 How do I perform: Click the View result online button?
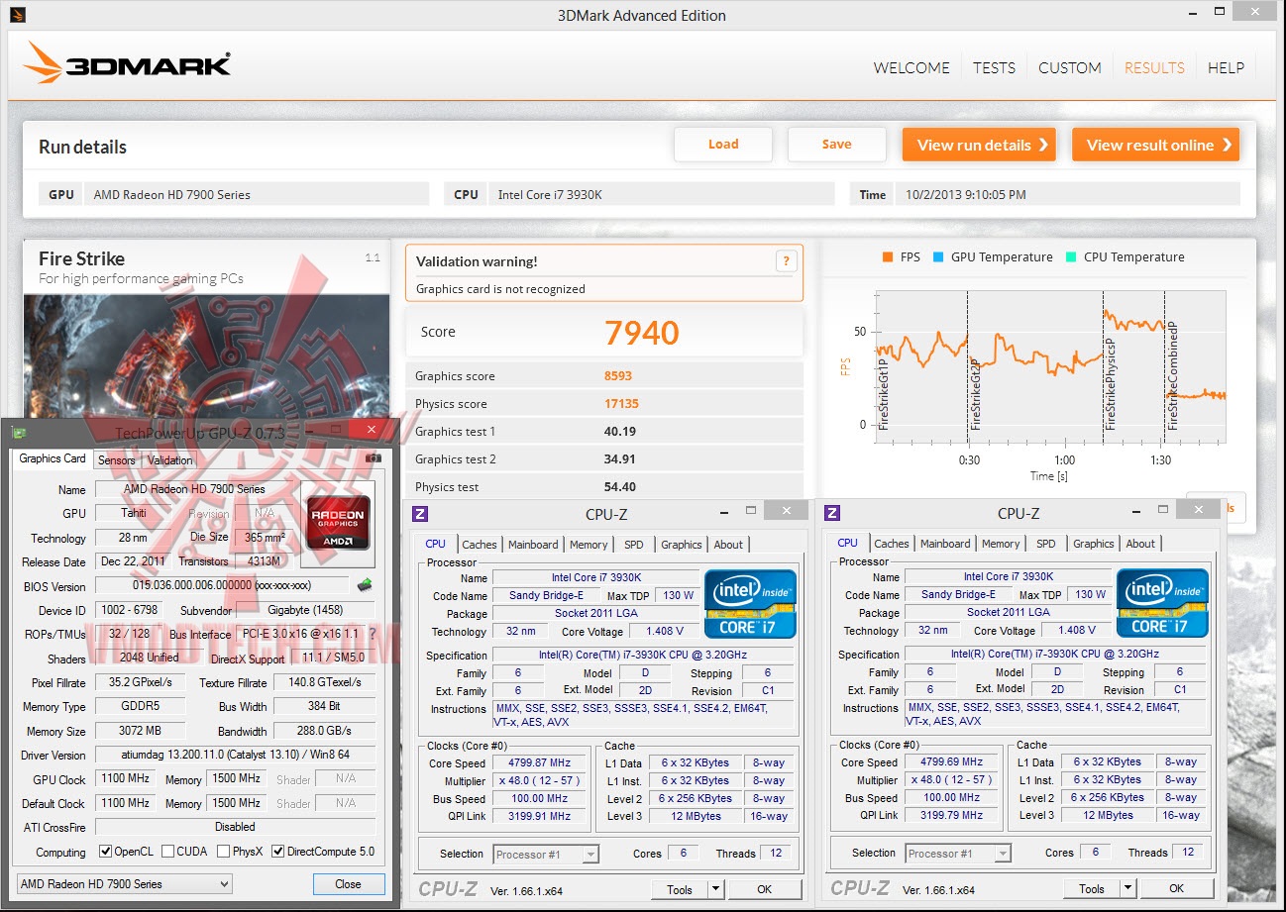coord(1155,145)
